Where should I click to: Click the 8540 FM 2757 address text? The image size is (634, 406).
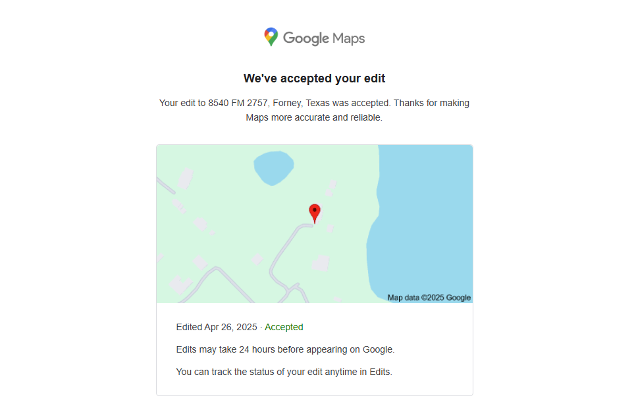[x=238, y=103]
